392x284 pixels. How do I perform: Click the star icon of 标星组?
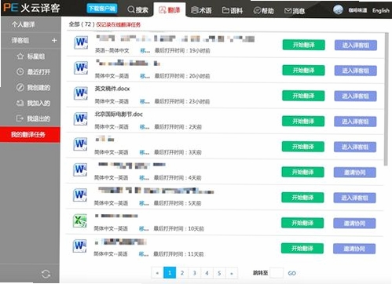[x=20, y=56]
